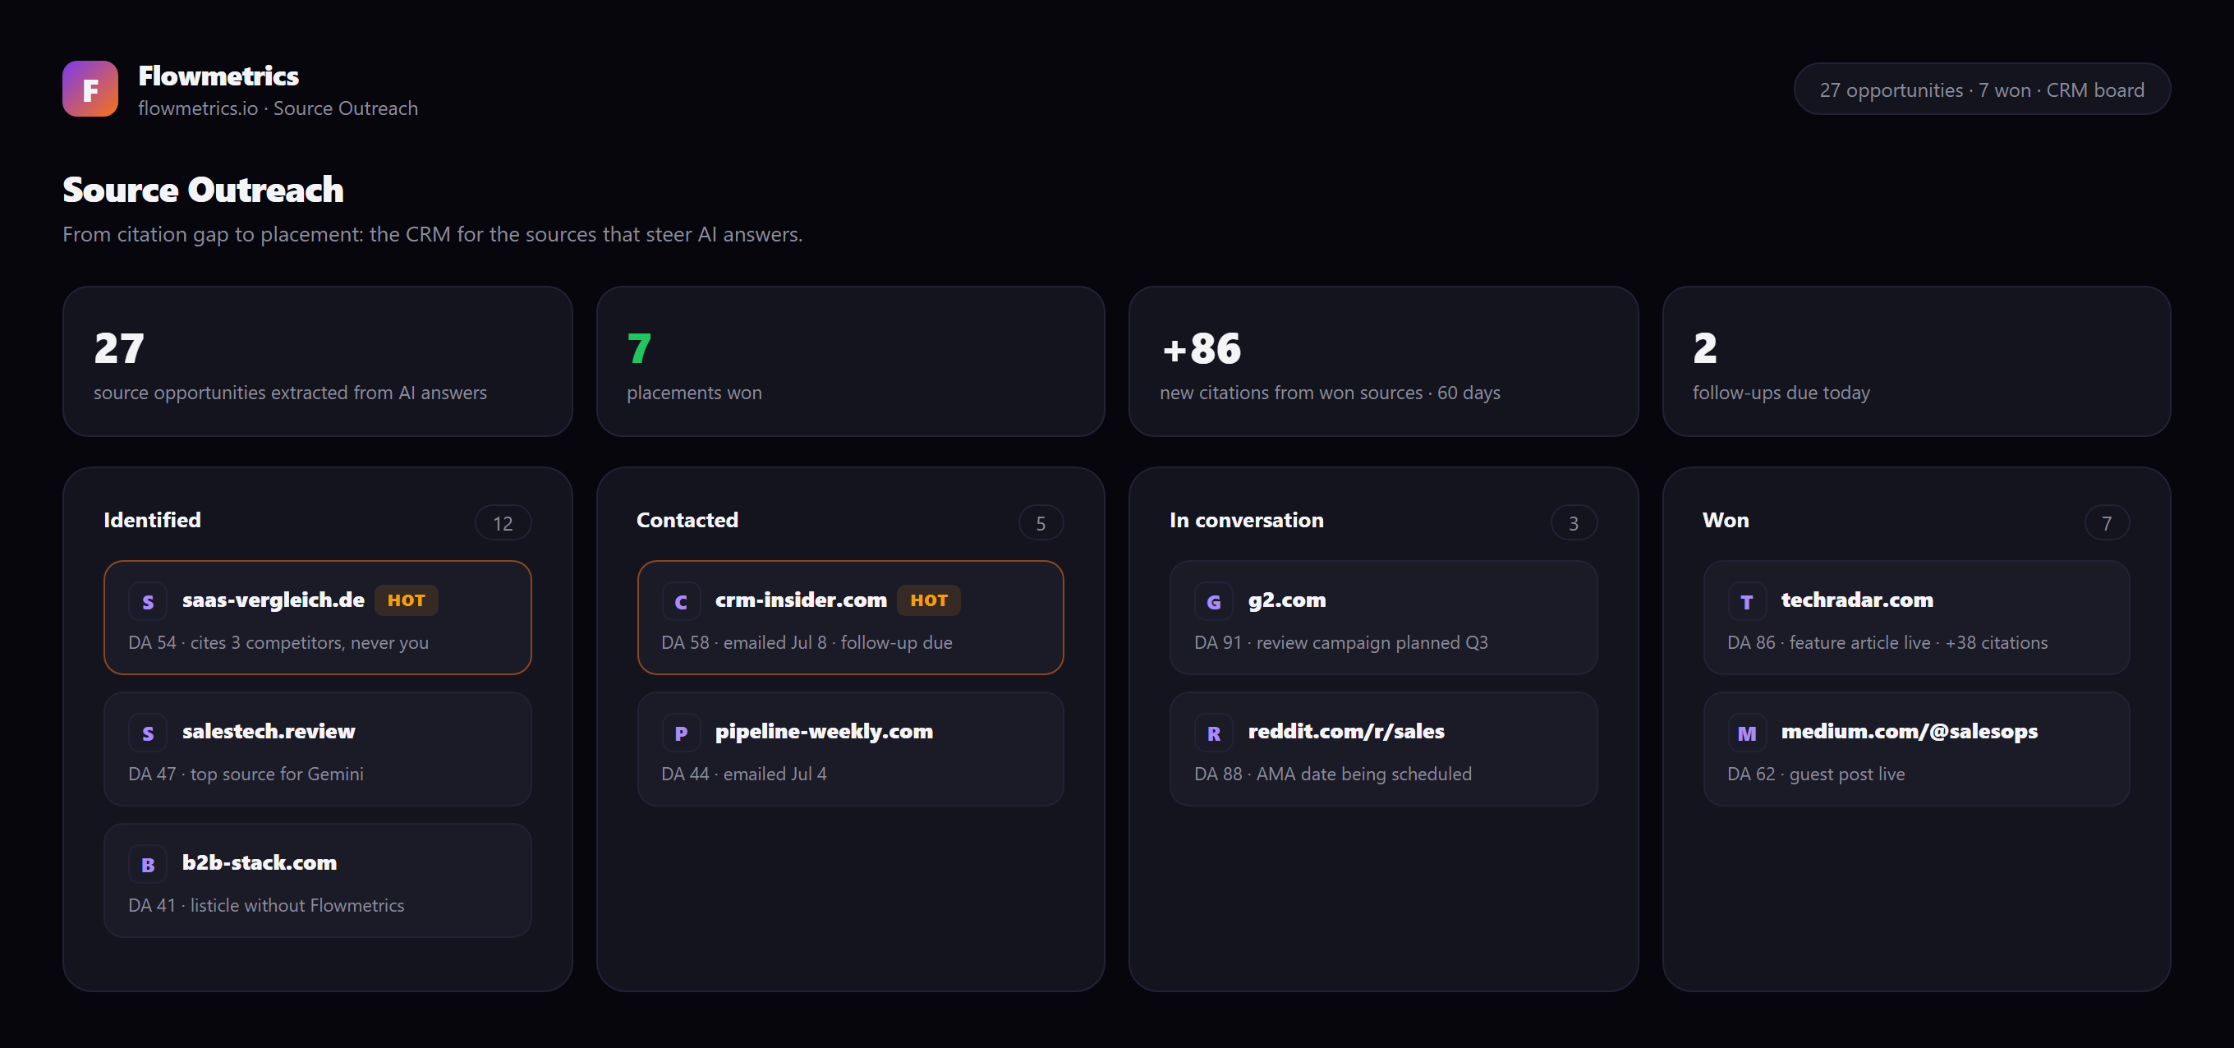Open the follow-ups due today stat card
The width and height of the screenshot is (2234, 1048).
[x=1917, y=361]
